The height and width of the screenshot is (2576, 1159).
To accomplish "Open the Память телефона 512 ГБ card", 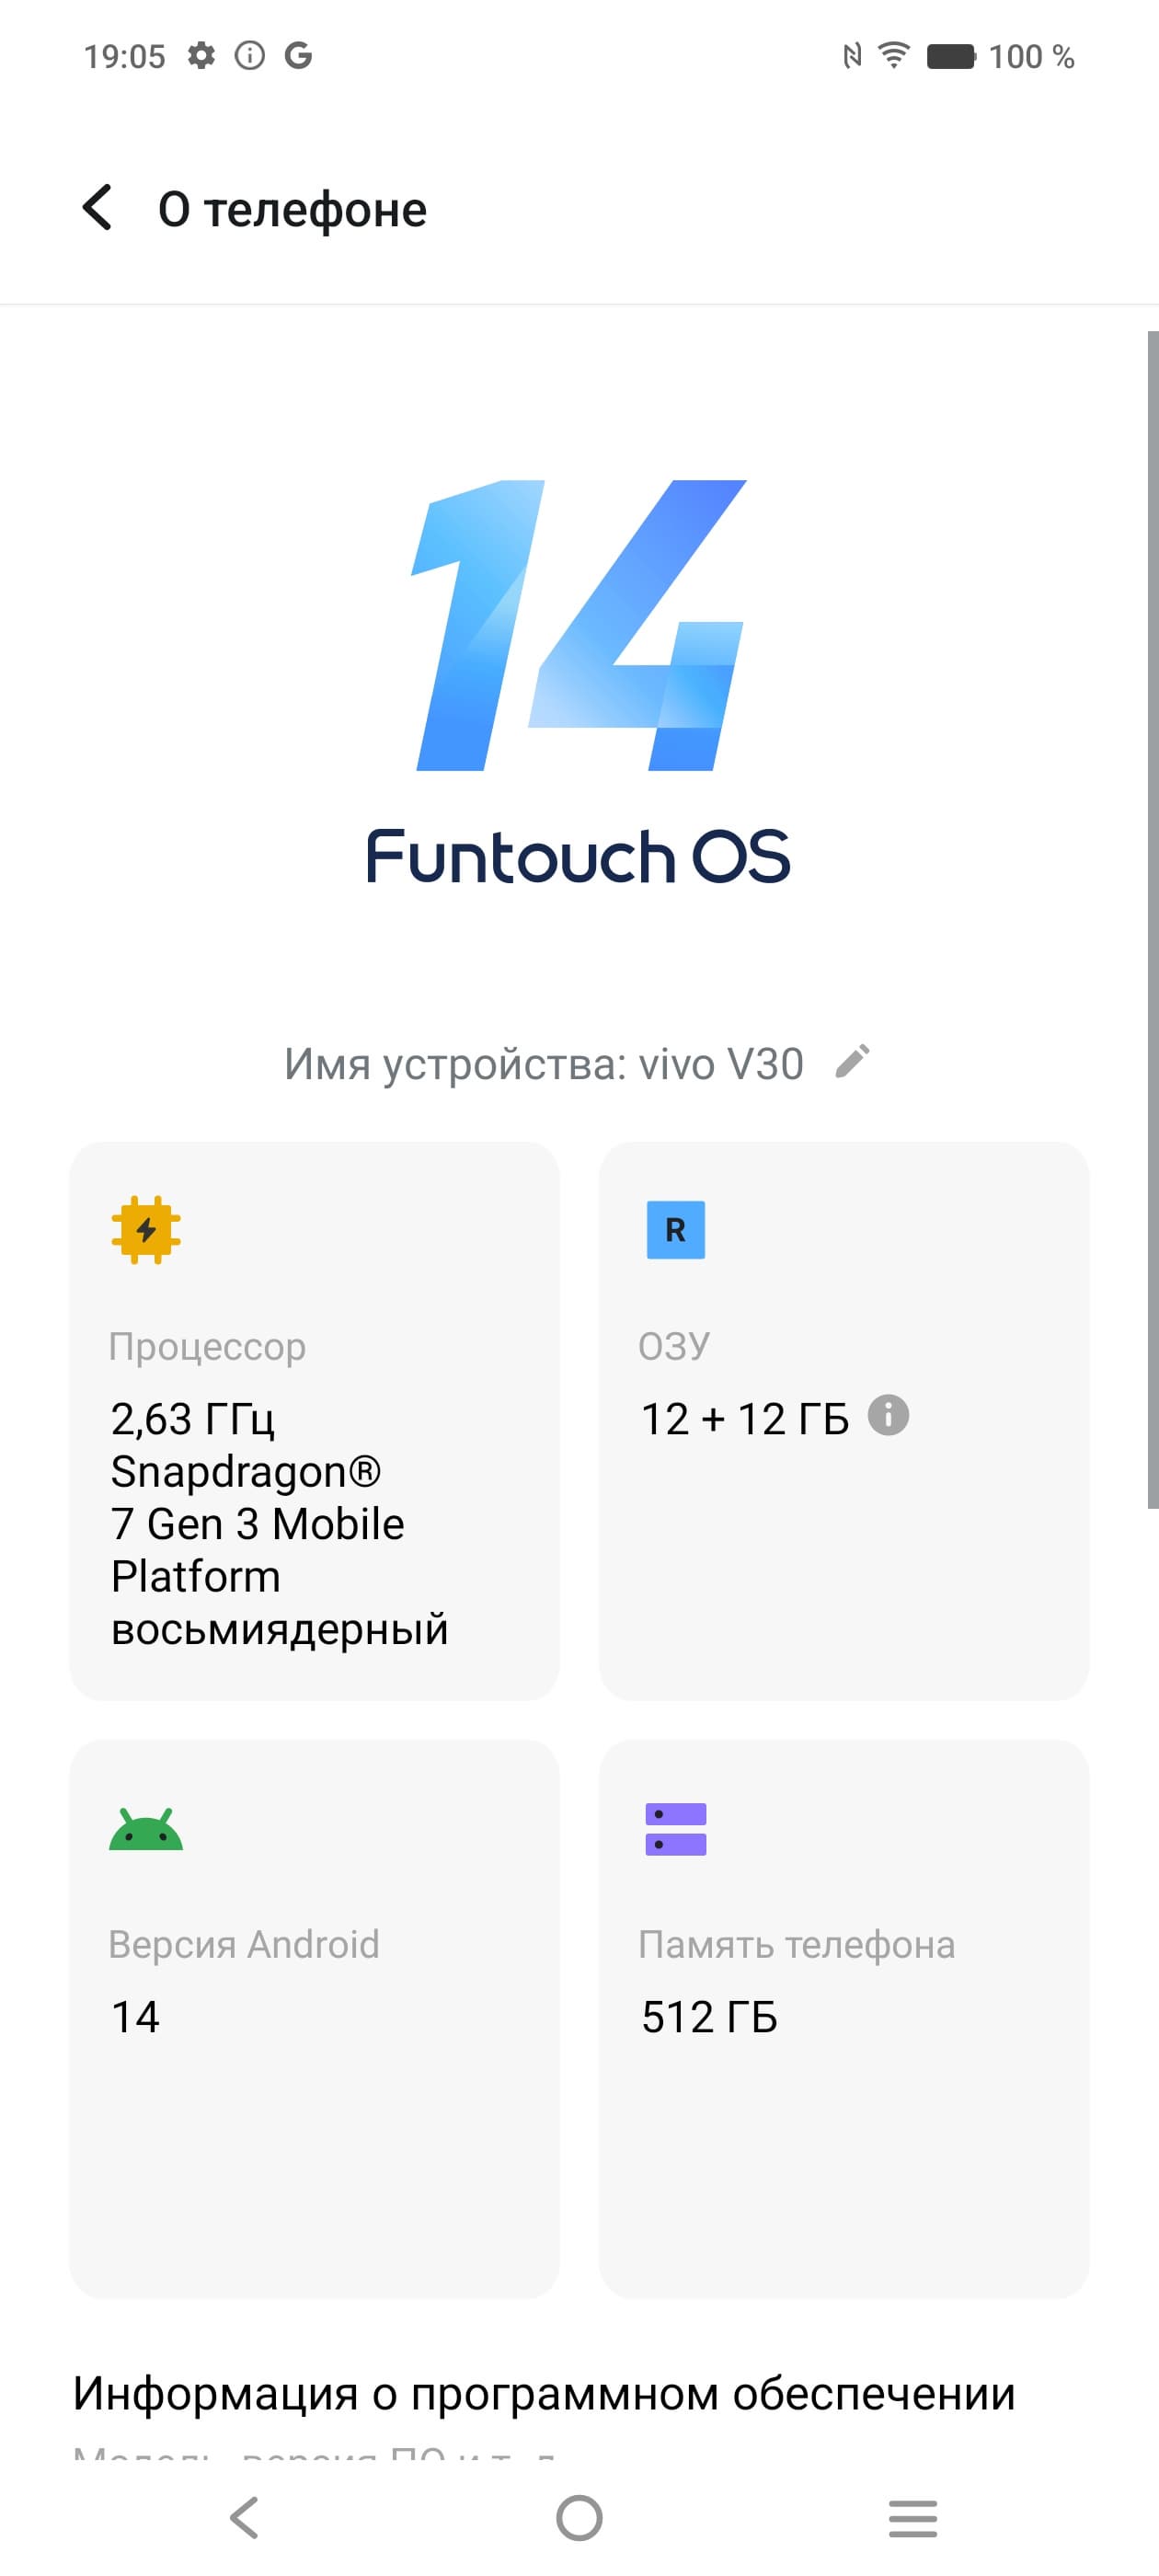I will tap(843, 2018).
